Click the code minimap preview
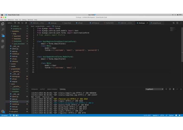183x130 pixels. [x=173, y=29]
